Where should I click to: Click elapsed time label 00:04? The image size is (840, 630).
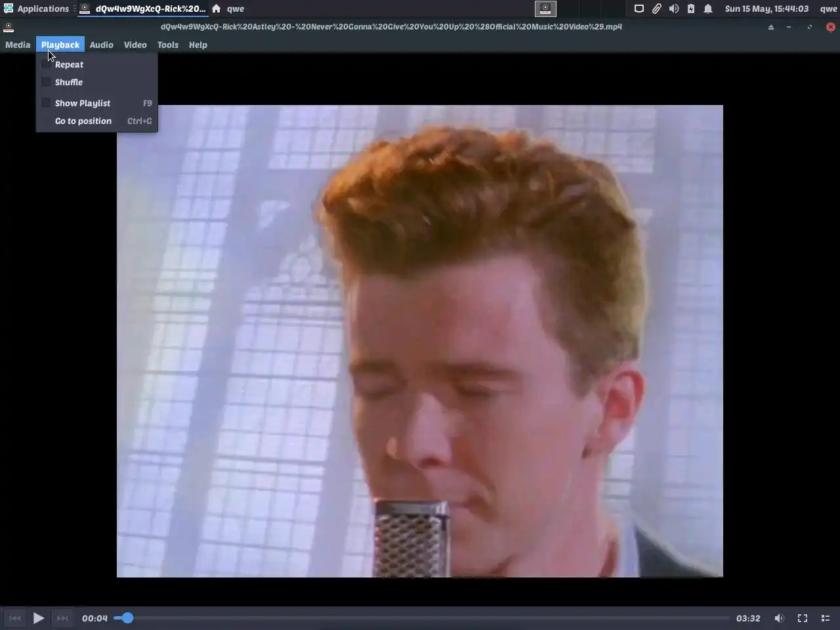point(94,618)
